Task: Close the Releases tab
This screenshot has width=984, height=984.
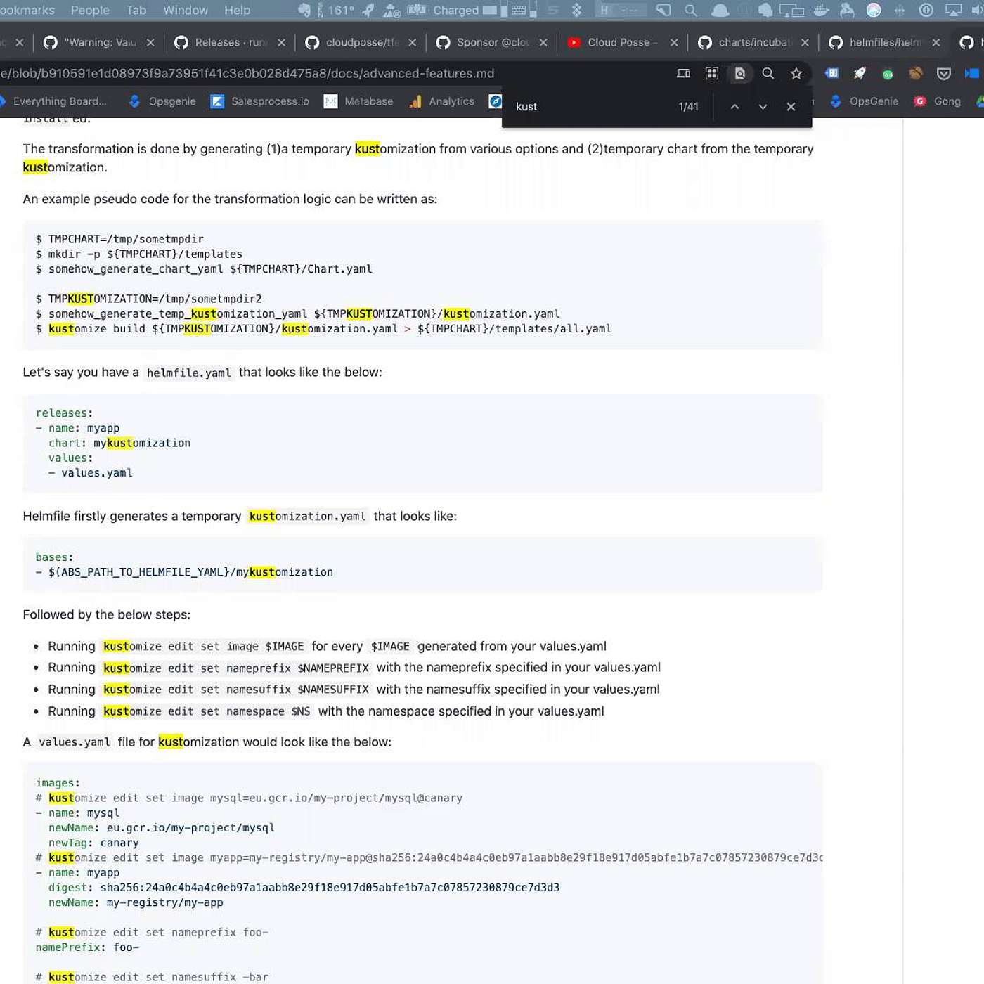Action: (281, 42)
